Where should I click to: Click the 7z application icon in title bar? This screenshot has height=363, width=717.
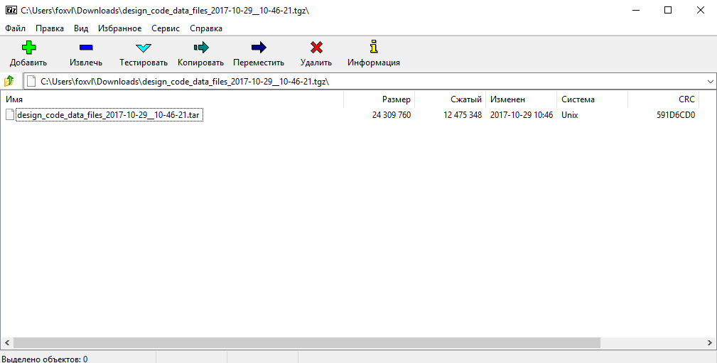11,10
